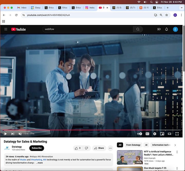Enter full screen mode
This screenshot has width=185, height=171.
click(177, 134)
